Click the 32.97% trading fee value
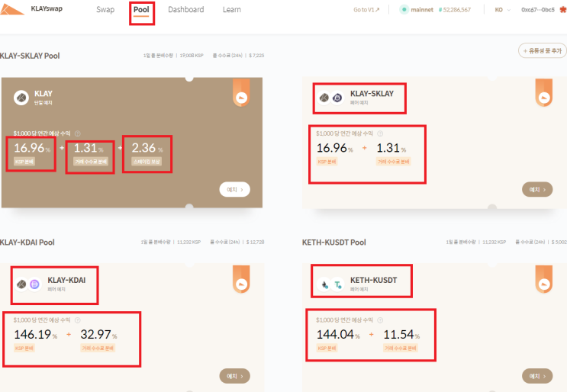The width and height of the screenshot is (567, 392). click(98, 334)
